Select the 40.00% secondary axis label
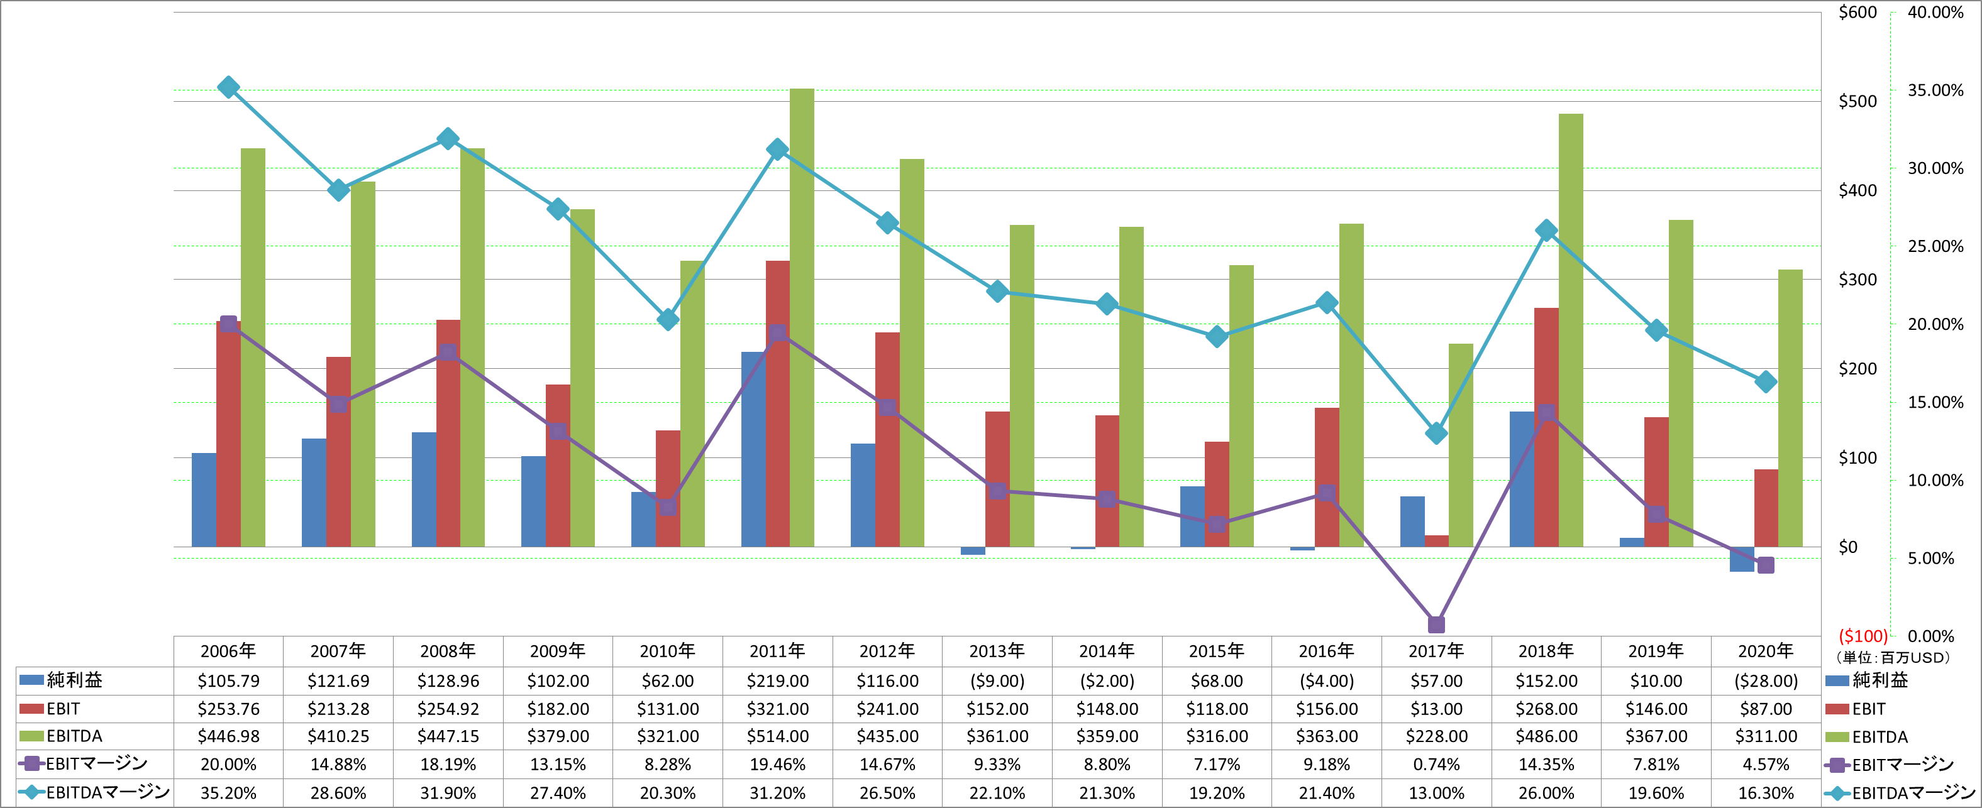Image resolution: width=1982 pixels, height=808 pixels. point(1935,13)
